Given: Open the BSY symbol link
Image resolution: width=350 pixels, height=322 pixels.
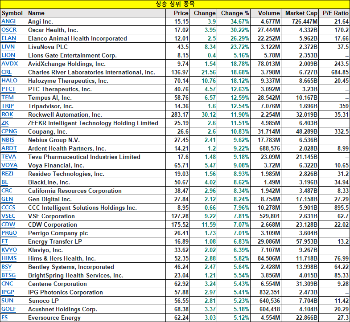Looking at the screenshot, I should coord(7,267).
